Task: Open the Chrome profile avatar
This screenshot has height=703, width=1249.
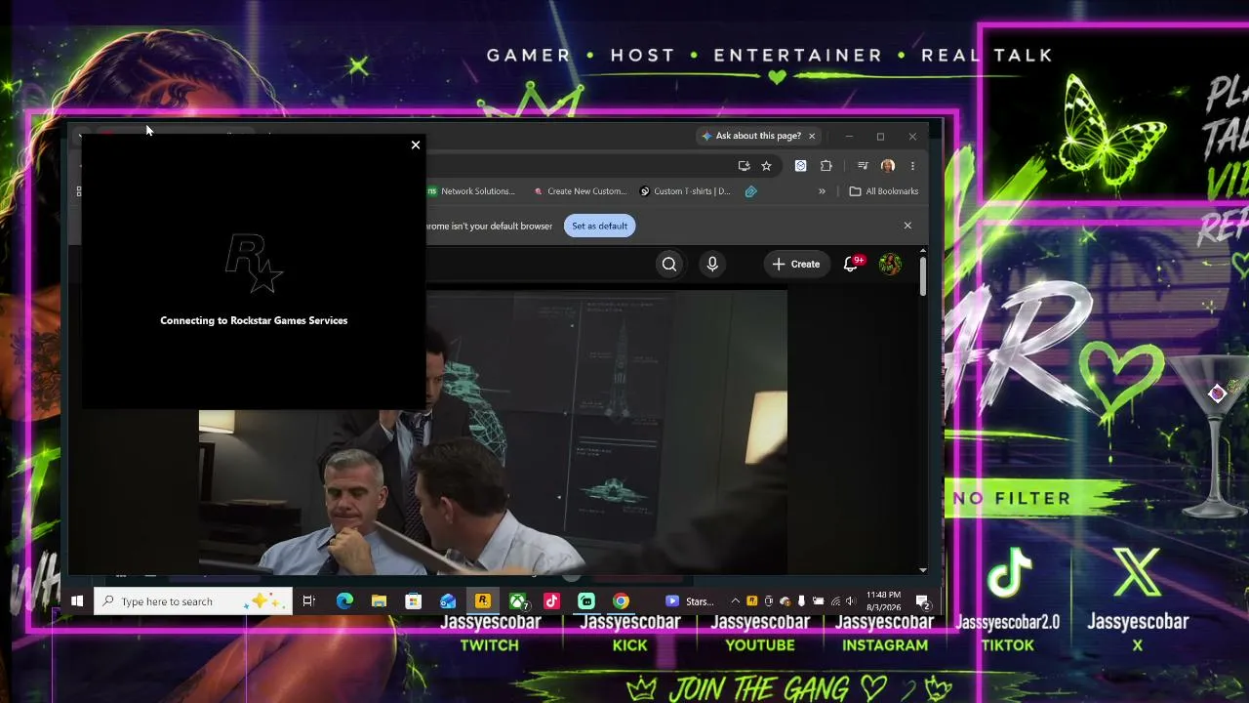Action: pos(887,166)
